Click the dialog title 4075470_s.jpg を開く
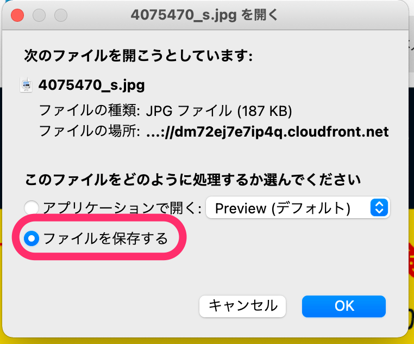Image resolution: width=414 pixels, height=344 pixels. tap(204, 15)
